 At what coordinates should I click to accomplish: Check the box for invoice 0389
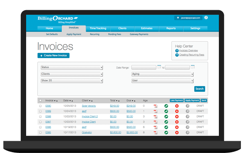[40, 111]
